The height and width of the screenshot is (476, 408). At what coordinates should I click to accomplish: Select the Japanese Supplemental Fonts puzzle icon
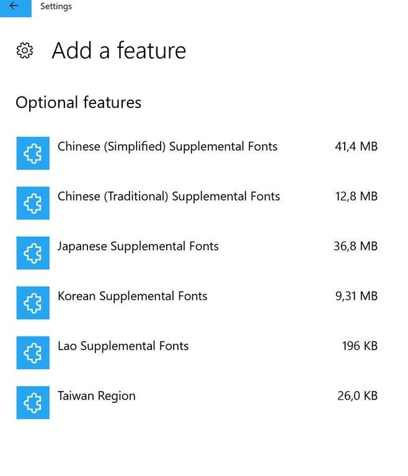33,253
